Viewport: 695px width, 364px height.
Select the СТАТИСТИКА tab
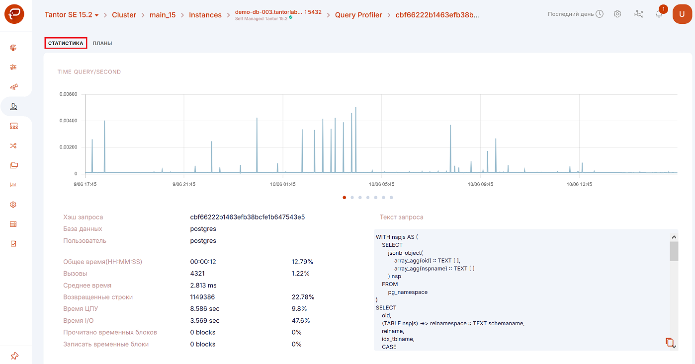click(66, 43)
